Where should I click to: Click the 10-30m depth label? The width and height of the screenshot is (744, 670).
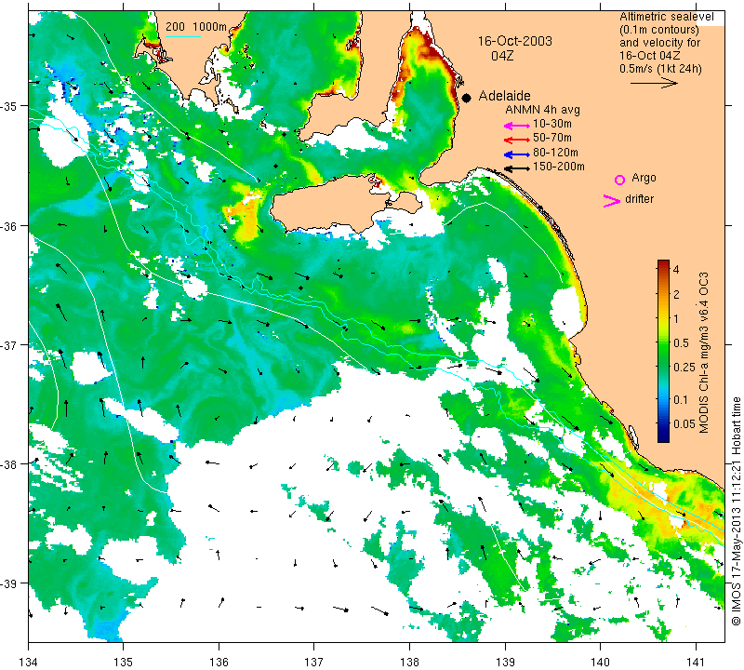point(552,124)
